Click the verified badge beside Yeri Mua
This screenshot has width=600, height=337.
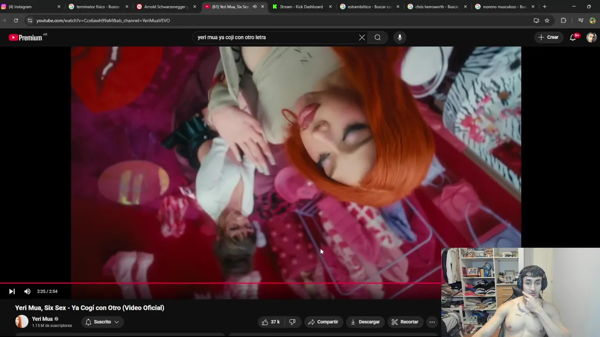coord(57,319)
